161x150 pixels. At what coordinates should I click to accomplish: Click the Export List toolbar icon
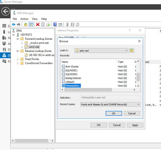[48, 24]
